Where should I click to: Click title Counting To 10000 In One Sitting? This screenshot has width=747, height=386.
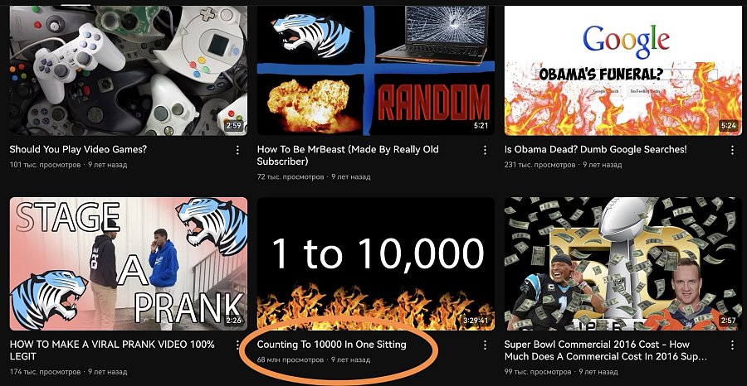331,344
